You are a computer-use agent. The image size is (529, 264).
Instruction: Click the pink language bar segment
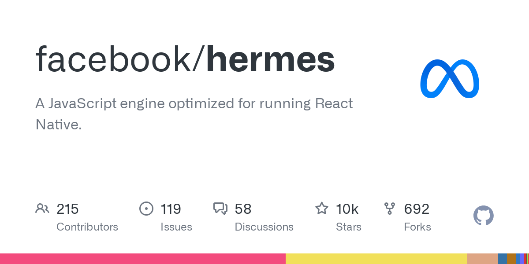click(143, 259)
